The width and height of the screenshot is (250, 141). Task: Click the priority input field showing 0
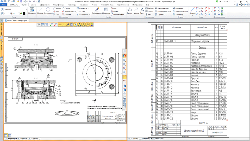16,14
